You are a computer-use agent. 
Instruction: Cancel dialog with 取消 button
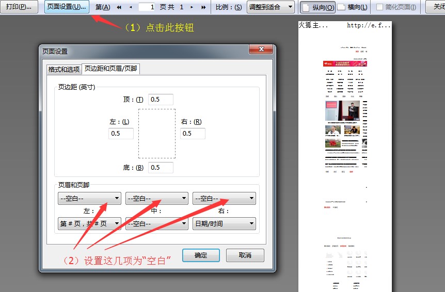245,255
